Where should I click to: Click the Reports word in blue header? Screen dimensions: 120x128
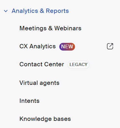57,11
